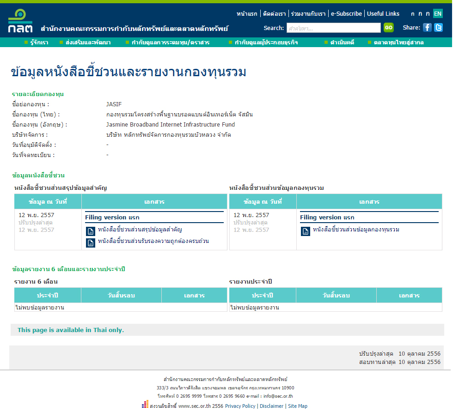Open the ดำเนินคดี menu
The image size is (453, 412).
pyautogui.click(x=343, y=42)
